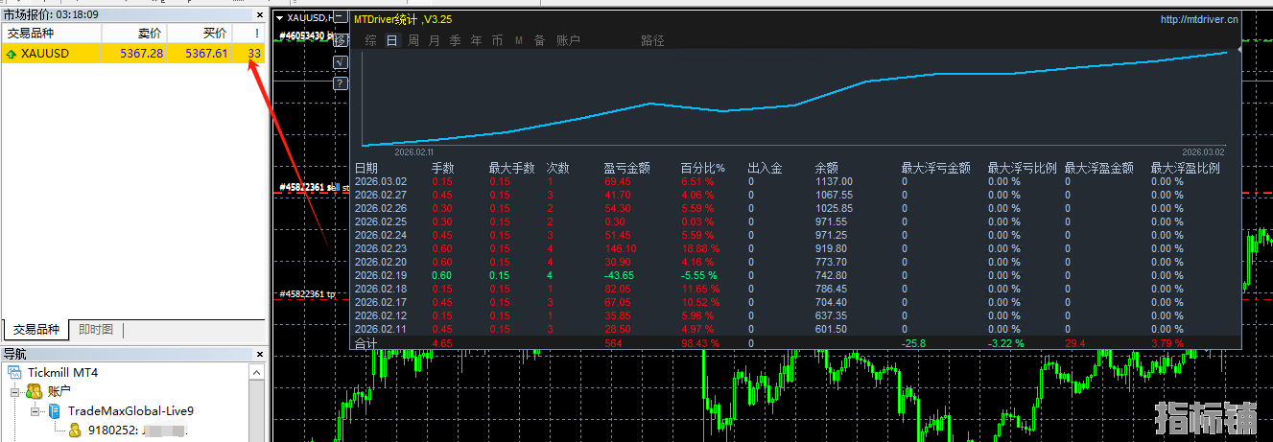Click the 路径 path button
Viewport: 1273px width, 442px height.
(652, 40)
